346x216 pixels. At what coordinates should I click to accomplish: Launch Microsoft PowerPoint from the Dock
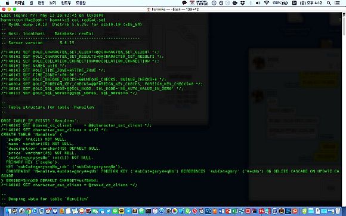pyautogui.click(x=228, y=211)
